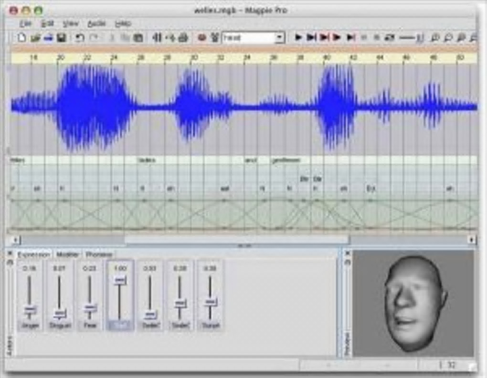Click the timeline scrollbar left arrow

click(x=15, y=240)
